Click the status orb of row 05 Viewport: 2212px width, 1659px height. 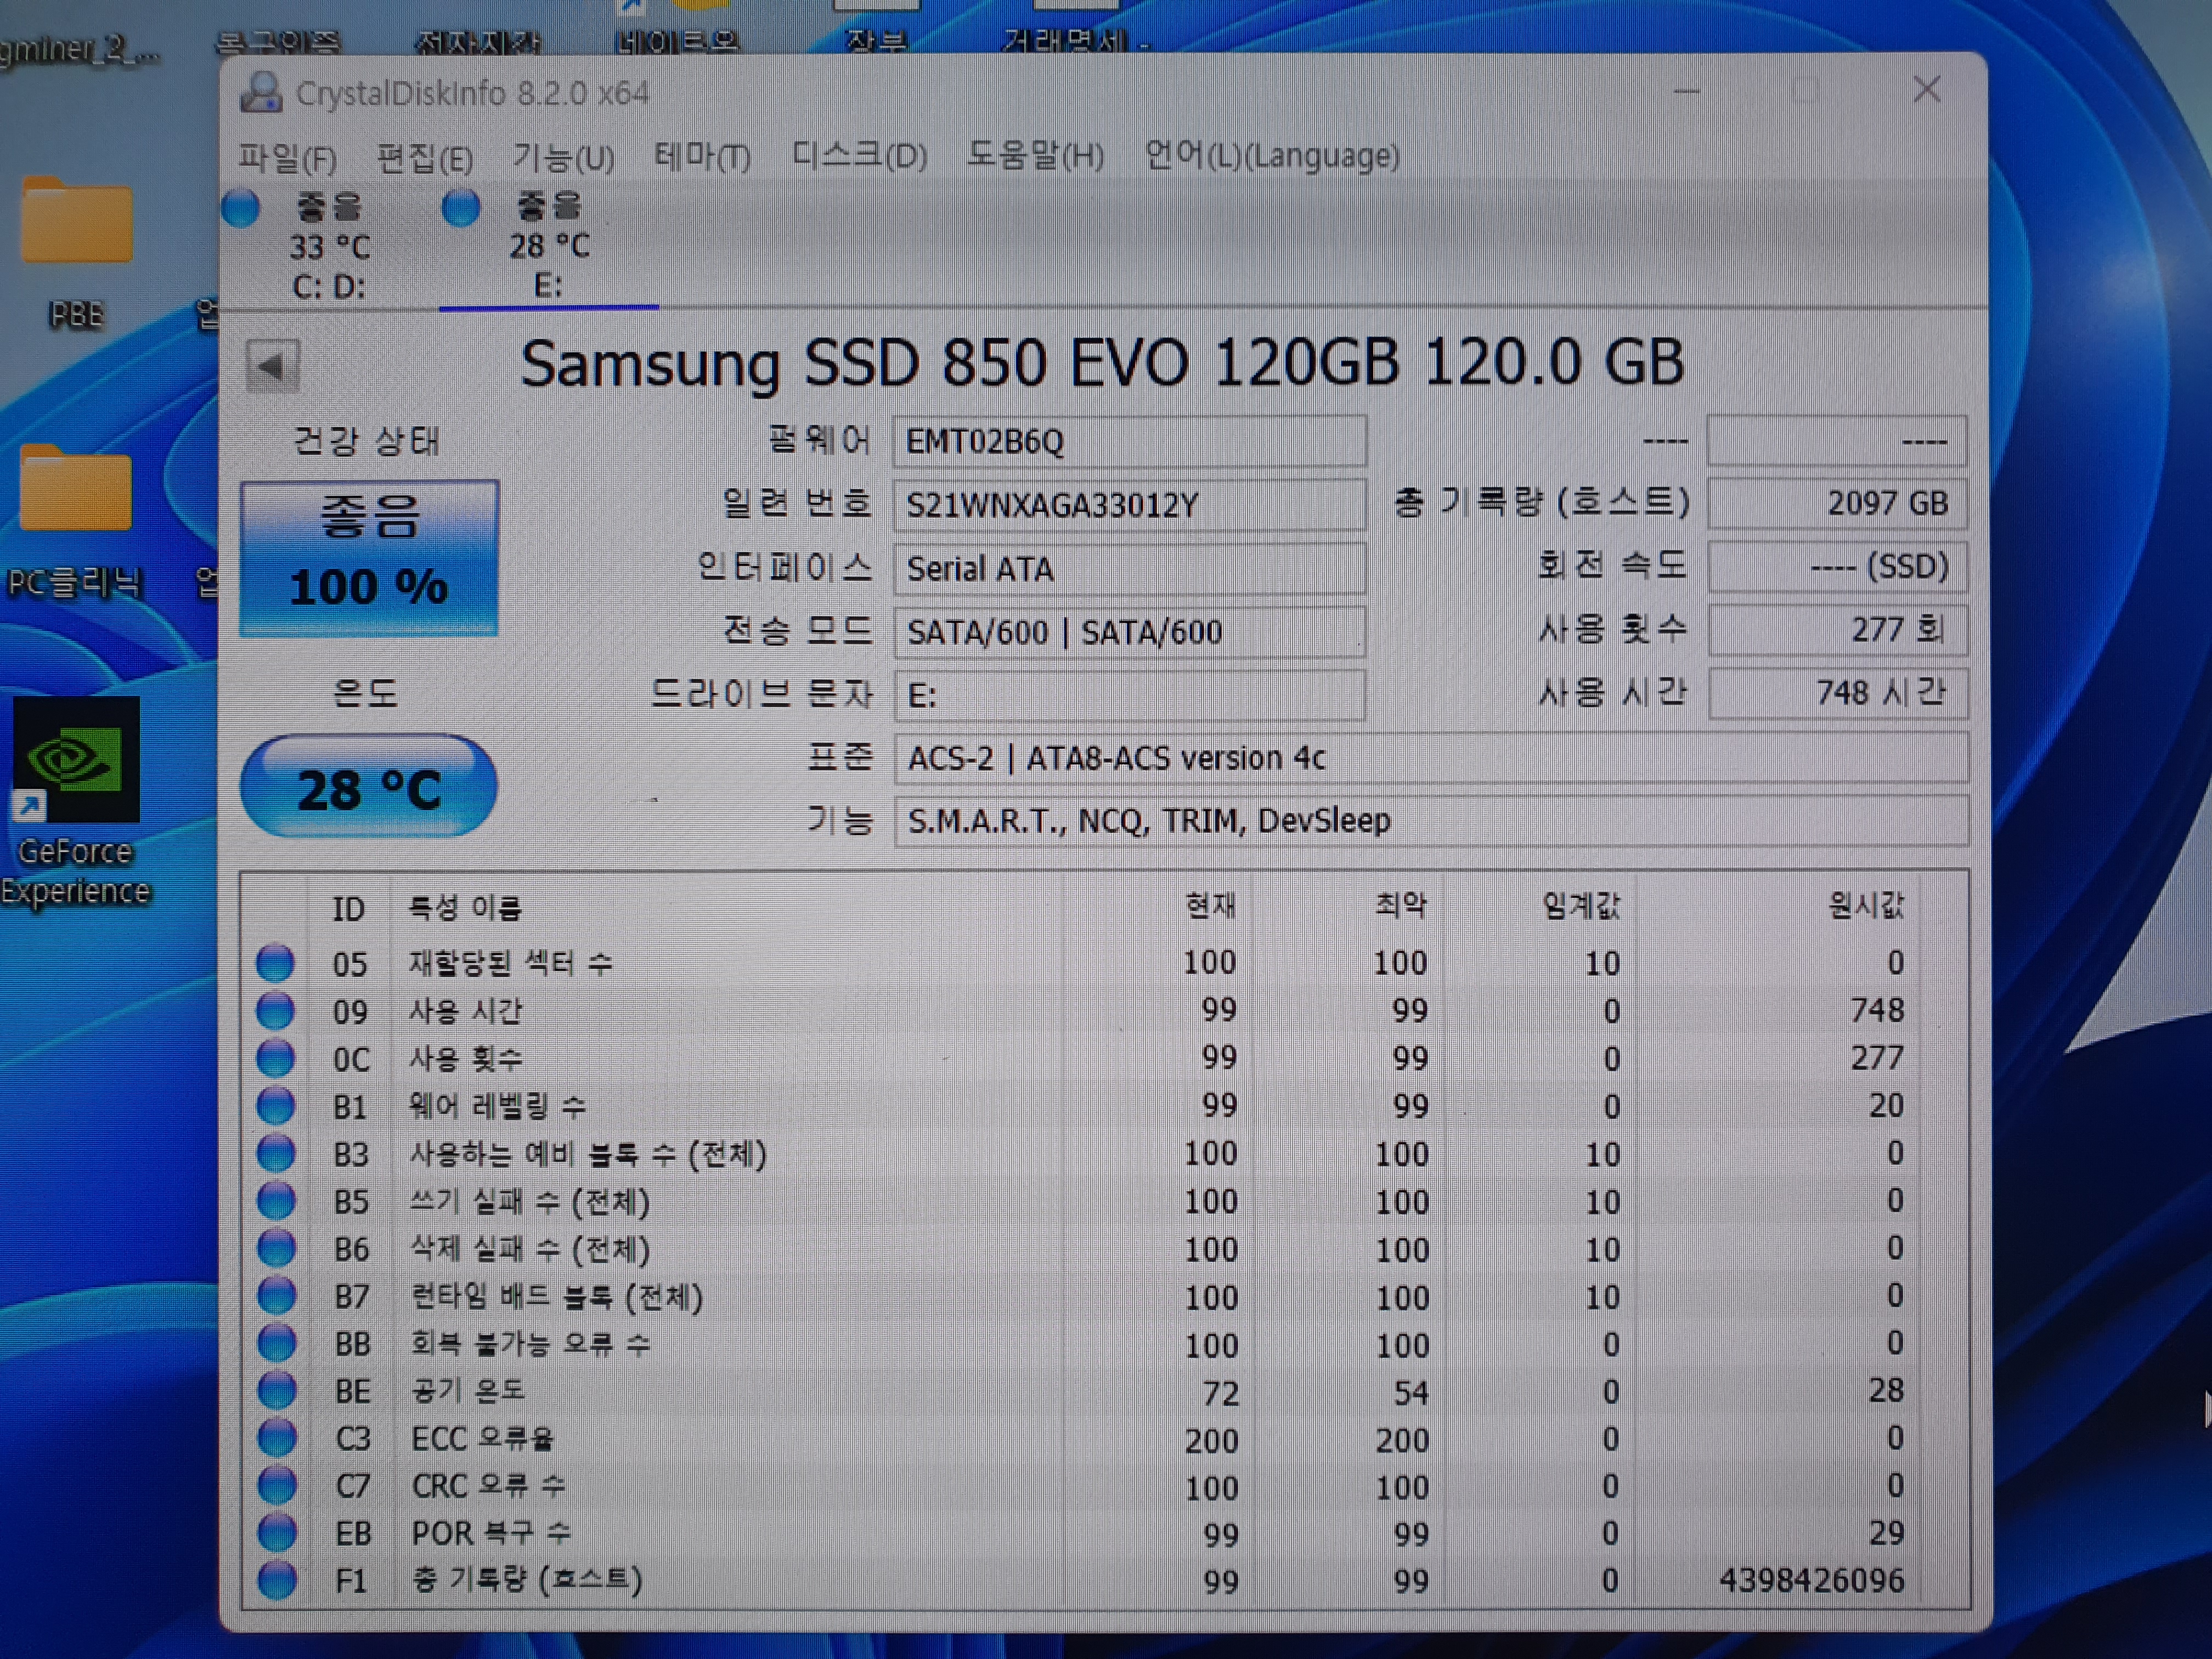tap(275, 963)
